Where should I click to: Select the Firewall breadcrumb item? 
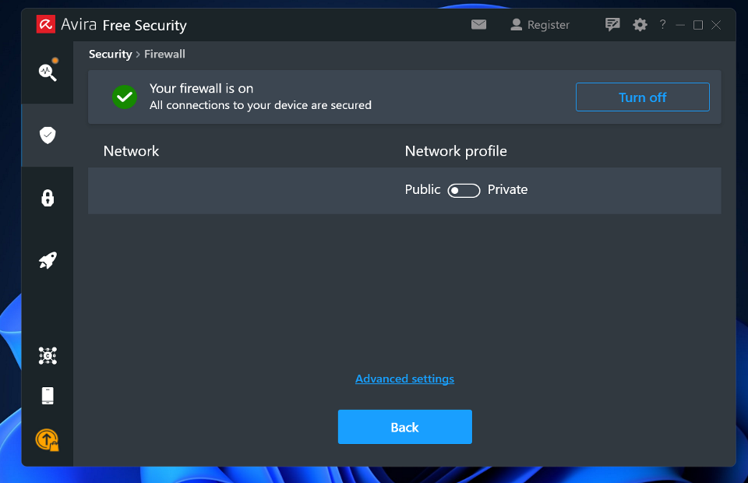tap(164, 54)
